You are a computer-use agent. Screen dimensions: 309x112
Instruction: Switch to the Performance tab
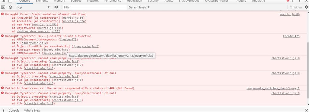pos(113,1)
